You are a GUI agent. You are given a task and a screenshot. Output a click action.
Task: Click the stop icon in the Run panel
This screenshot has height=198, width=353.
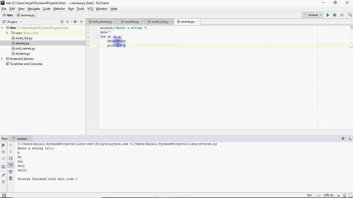click(x=3, y=152)
